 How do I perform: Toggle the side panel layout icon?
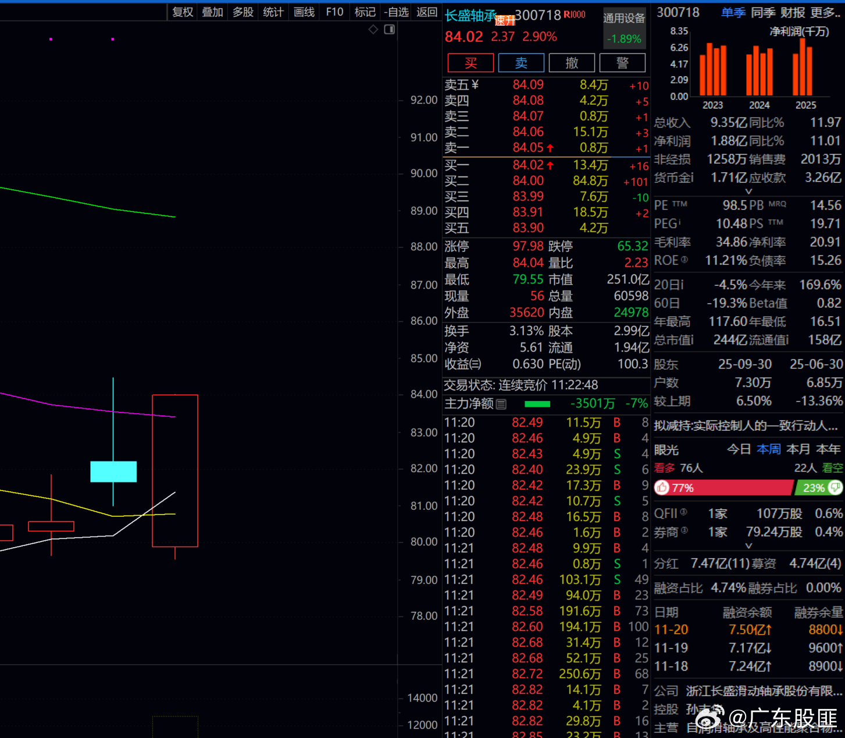click(390, 29)
